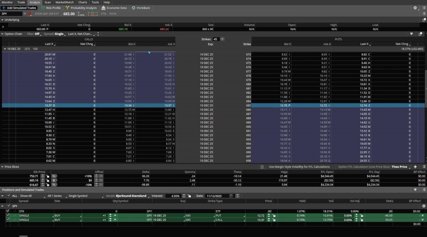The image size is (427, 237).
Task: Open the Last X, Net Change layout dropdown
Action: (81, 34)
